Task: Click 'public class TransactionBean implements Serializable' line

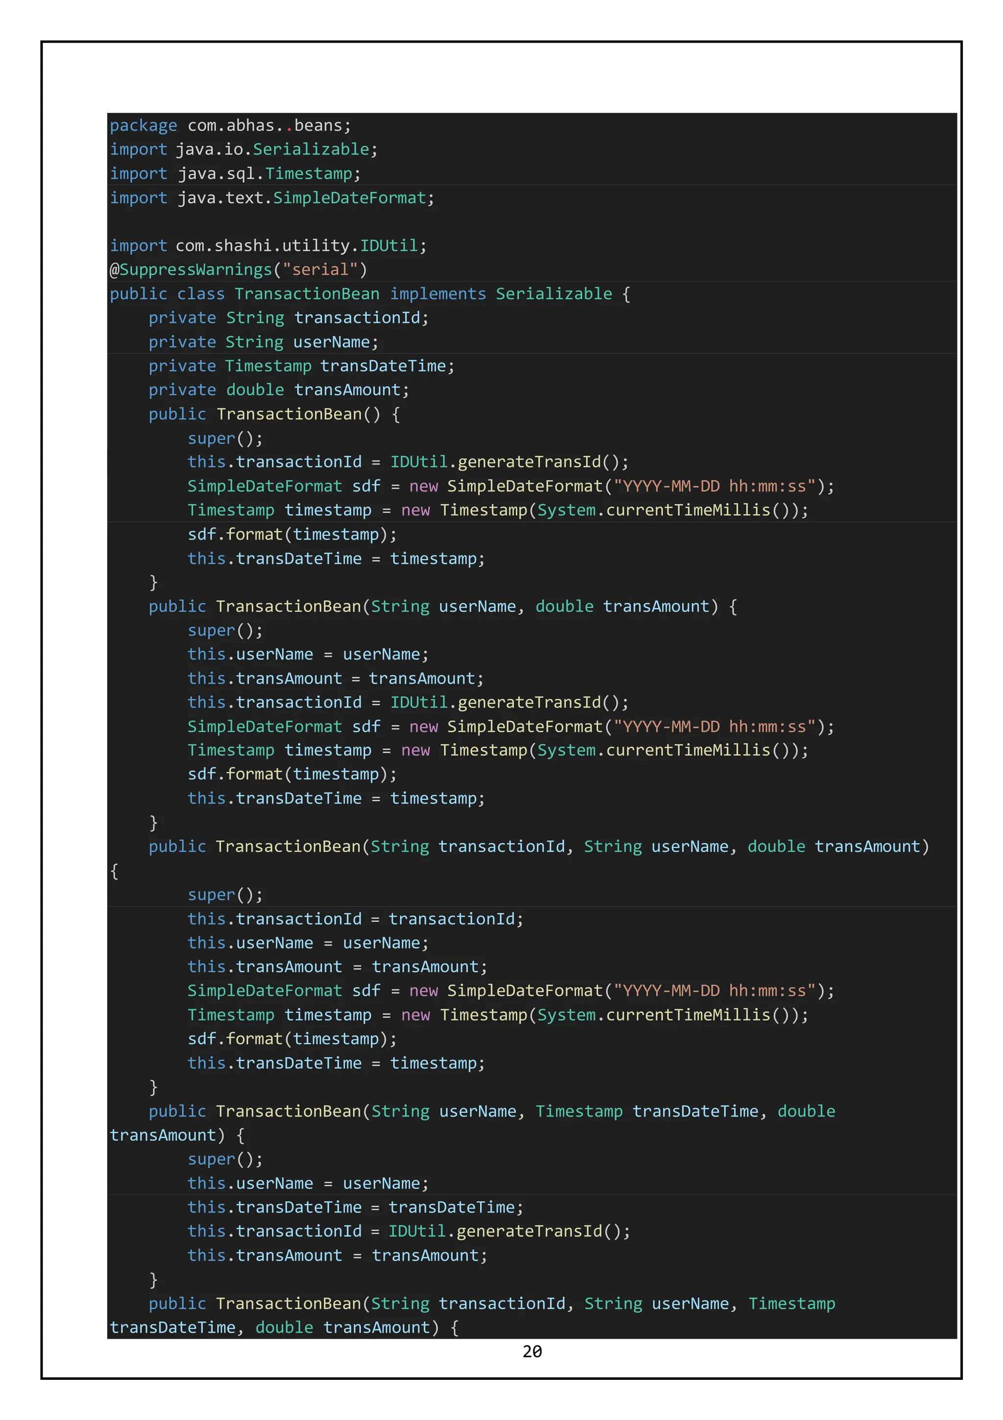Action: click(370, 294)
